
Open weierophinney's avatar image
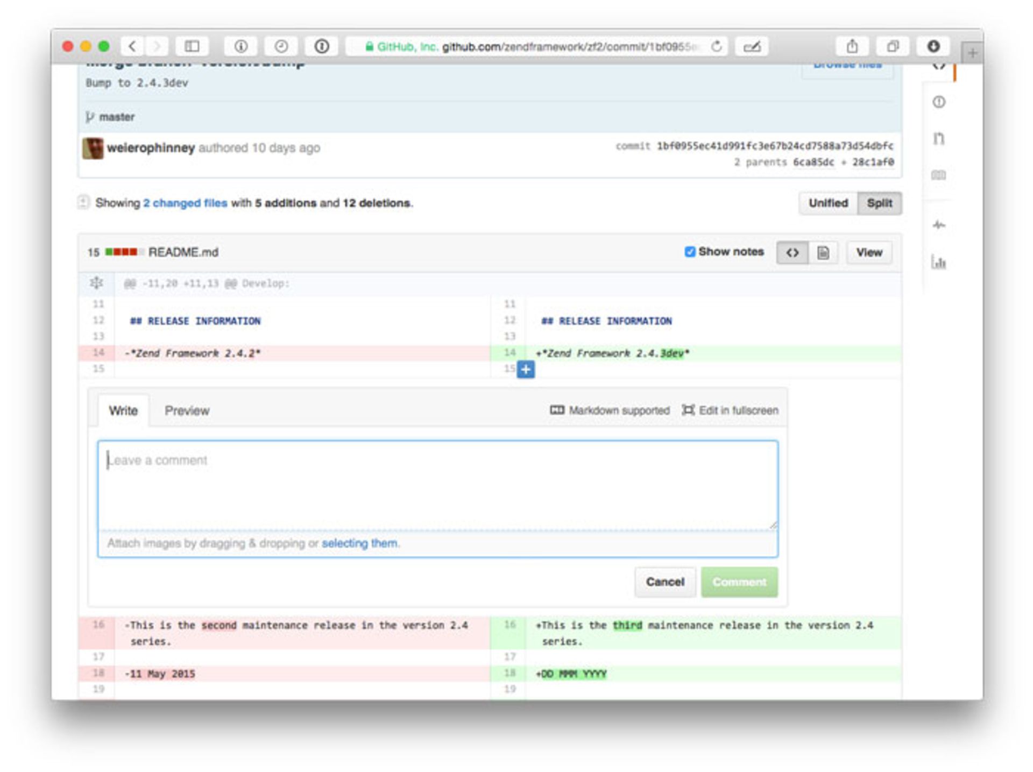point(93,148)
